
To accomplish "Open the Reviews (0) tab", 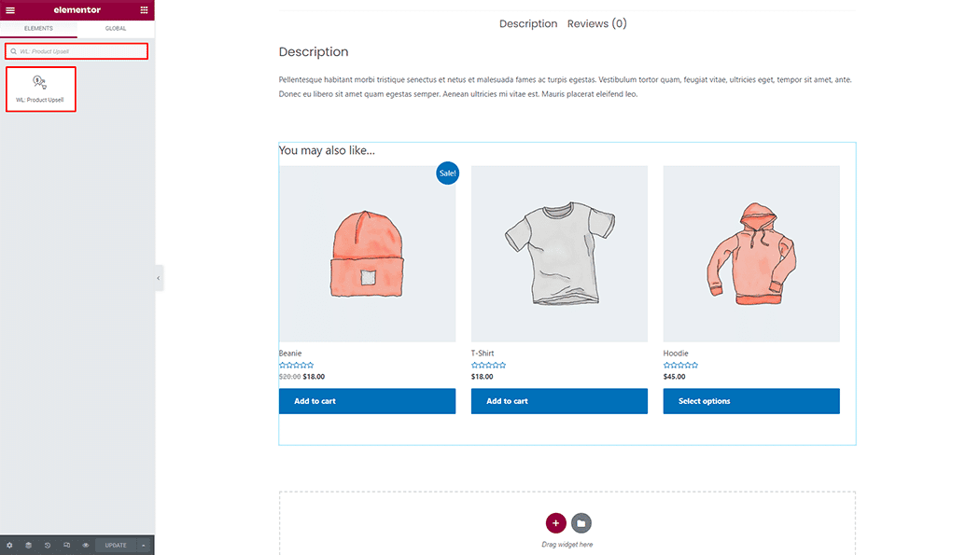I will pyautogui.click(x=596, y=22).
